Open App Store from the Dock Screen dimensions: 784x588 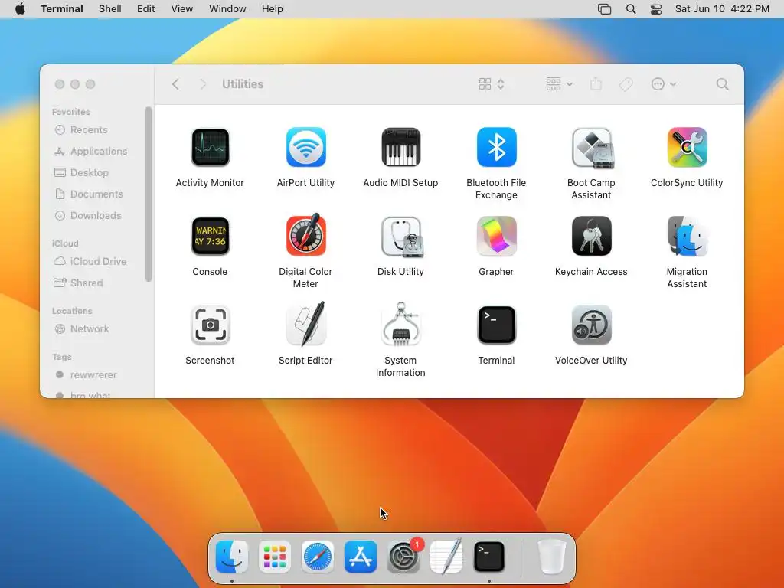coord(361,557)
